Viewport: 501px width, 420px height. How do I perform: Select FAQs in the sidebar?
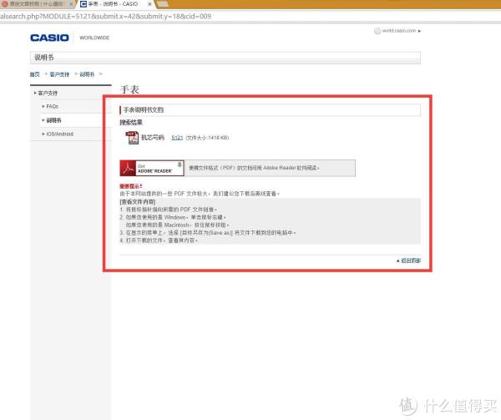click(52, 107)
